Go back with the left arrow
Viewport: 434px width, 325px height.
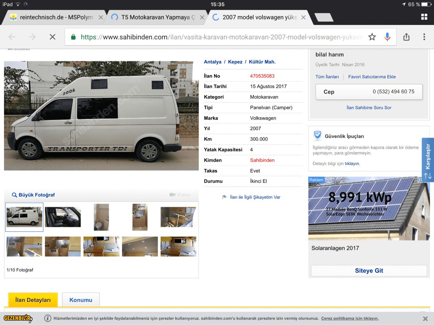pyautogui.click(x=12, y=37)
